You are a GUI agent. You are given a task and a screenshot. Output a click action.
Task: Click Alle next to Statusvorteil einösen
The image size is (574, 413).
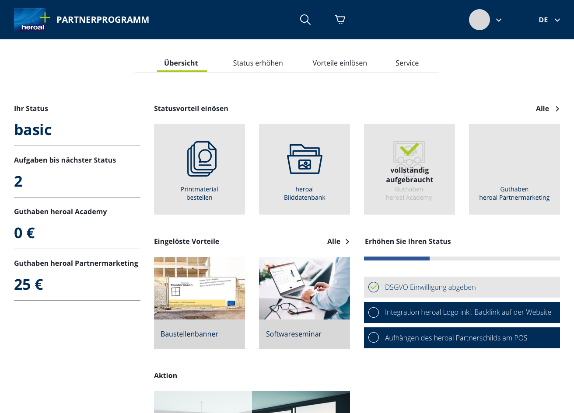click(x=542, y=108)
